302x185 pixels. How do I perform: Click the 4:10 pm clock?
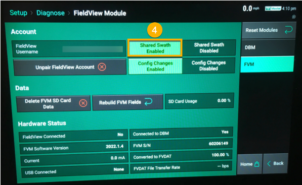coord(289,9)
